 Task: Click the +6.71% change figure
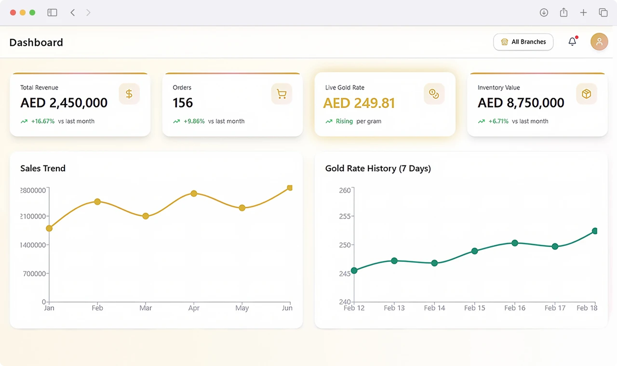click(498, 121)
